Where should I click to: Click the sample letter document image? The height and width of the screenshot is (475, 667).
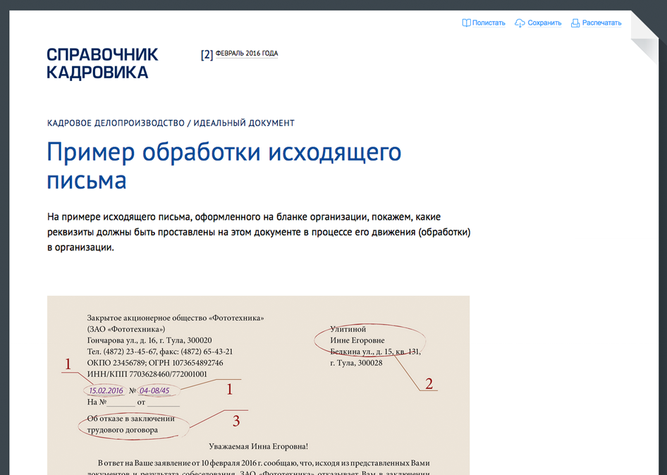coord(258,385)
